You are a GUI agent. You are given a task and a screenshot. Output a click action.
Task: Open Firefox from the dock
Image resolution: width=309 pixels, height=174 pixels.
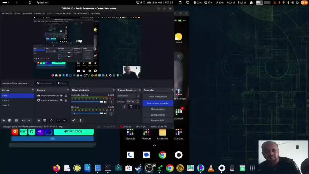point(56,168)
